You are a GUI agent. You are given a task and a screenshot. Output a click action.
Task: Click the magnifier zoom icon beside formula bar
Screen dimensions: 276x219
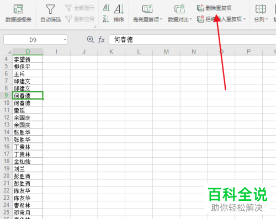pyautogui.click(x=91, y=39)
